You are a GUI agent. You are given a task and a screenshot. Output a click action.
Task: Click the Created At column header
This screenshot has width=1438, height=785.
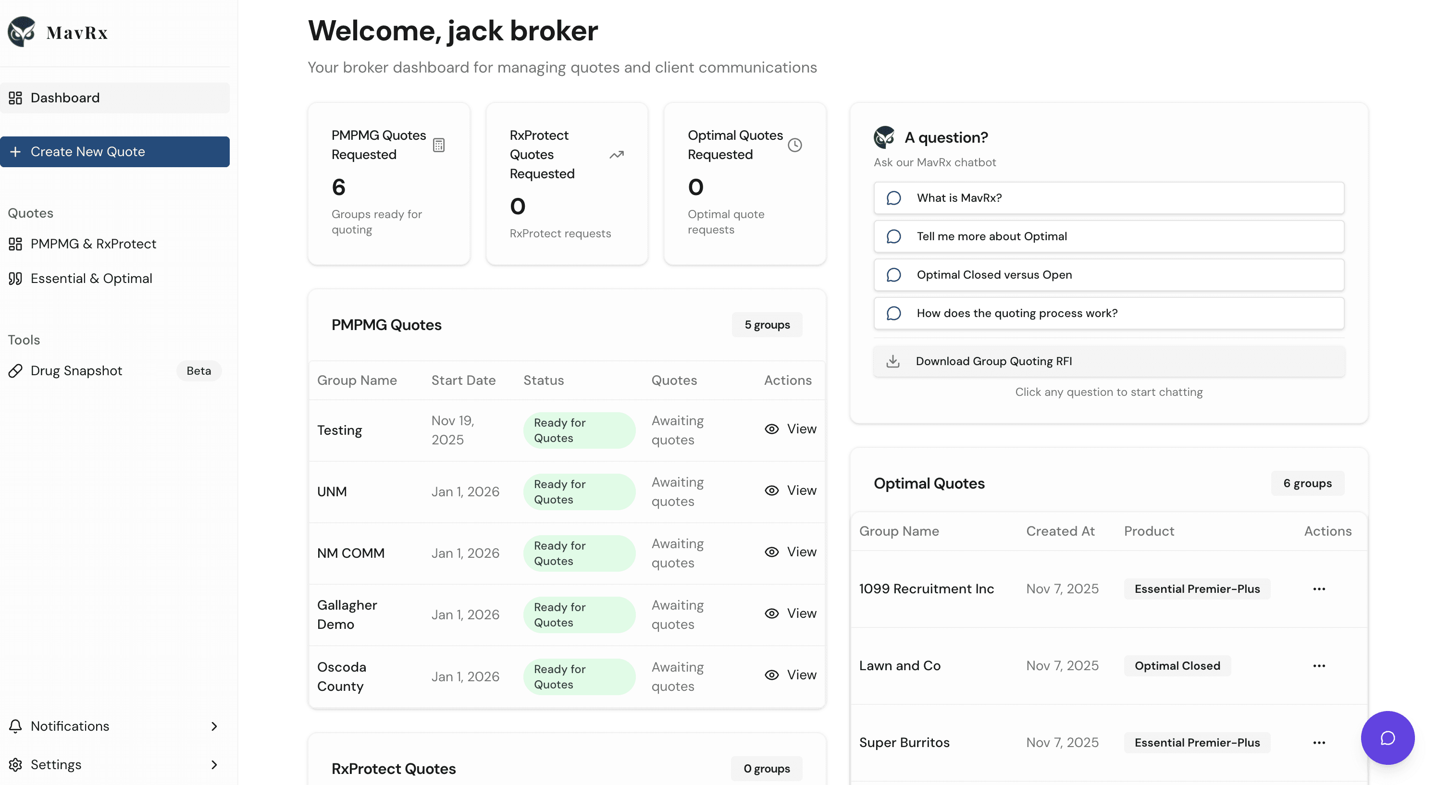click(1061, 531)
